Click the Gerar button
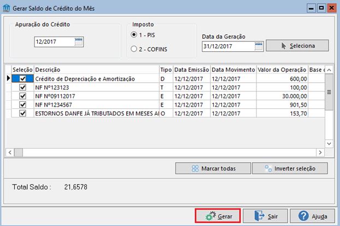340x226 pixels. pos(218,216)
